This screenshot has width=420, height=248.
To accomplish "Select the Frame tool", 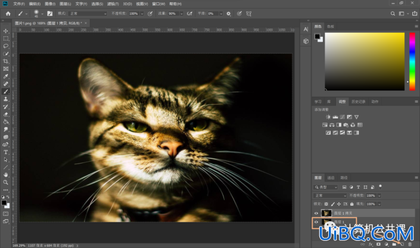I will tap(5, 69).
